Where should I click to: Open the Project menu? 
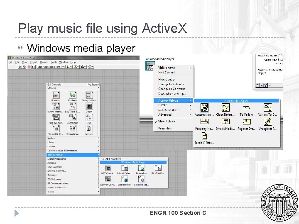pos(33,62)
